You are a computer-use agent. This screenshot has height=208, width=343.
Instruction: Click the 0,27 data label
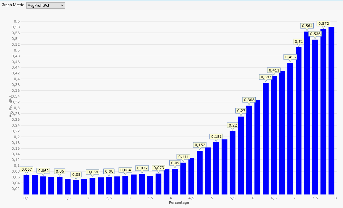coord(241,111)
